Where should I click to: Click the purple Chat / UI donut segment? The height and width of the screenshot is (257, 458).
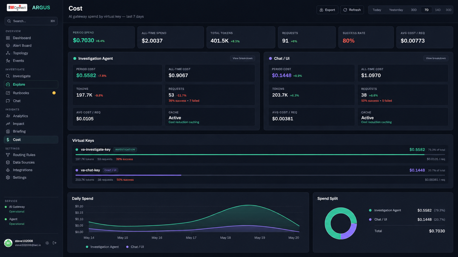pyautogui.click(x=350, y=232)
